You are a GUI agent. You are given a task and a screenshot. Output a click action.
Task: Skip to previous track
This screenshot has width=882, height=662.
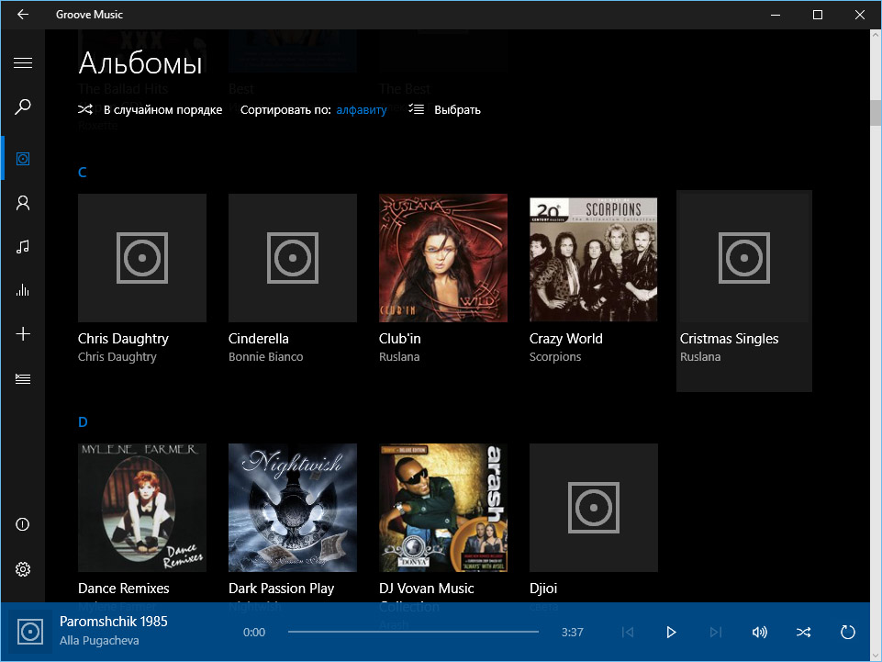(628, 633)
